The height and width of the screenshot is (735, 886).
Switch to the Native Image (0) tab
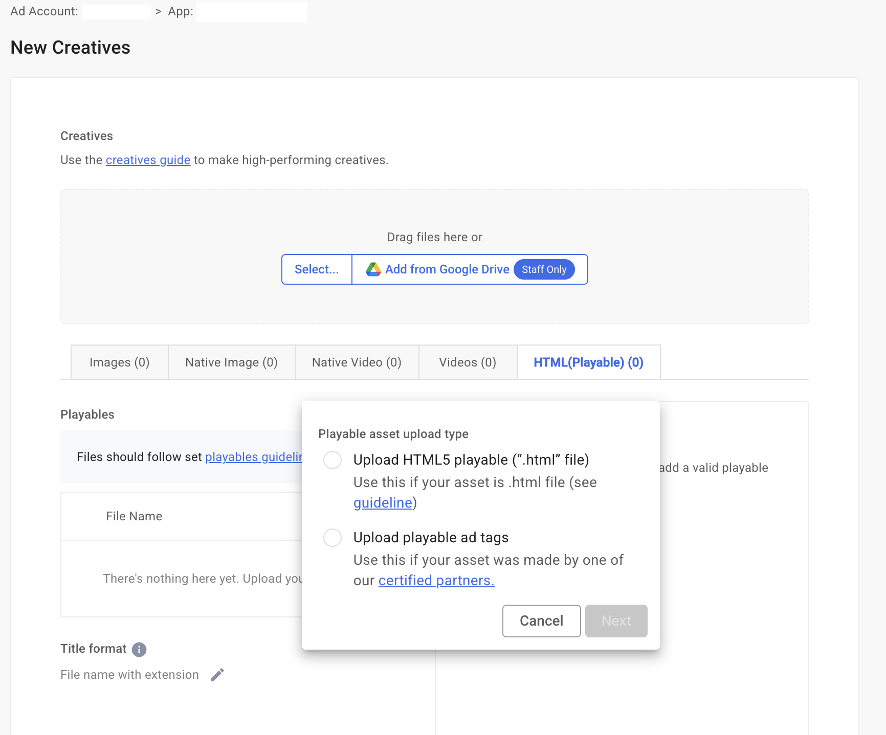(232, 362)
